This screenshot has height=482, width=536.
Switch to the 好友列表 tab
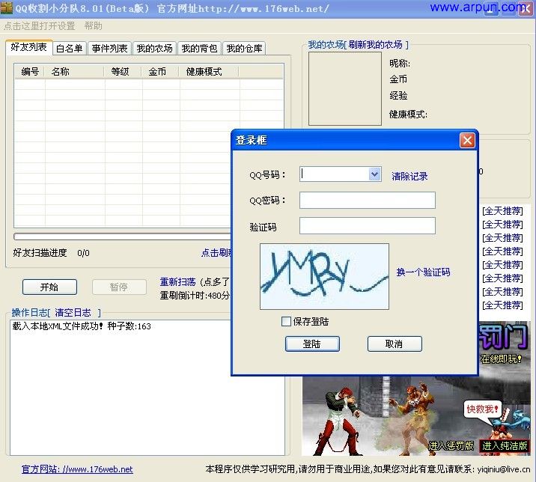click(28, 47)
